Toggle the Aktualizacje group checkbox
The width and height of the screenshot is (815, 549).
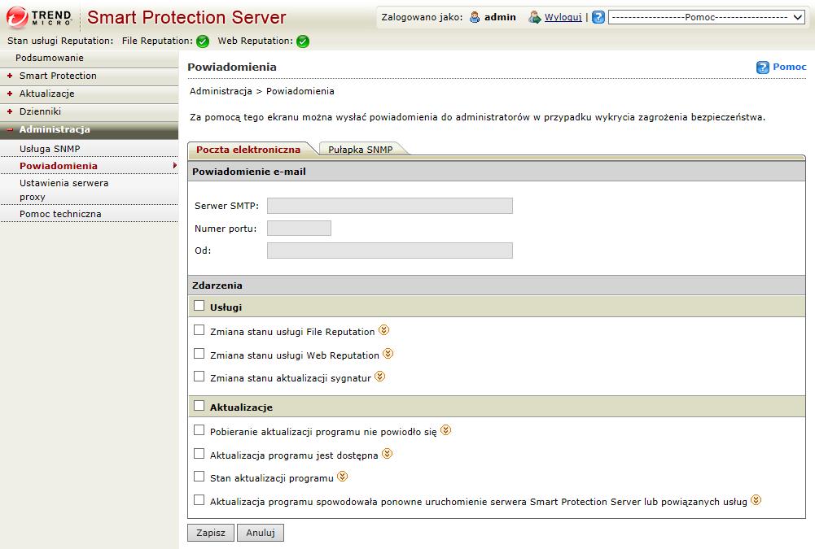[199, 406]
